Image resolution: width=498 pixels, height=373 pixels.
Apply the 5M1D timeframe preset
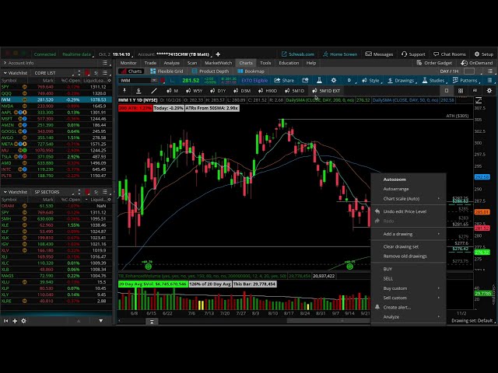click(294, 91)
